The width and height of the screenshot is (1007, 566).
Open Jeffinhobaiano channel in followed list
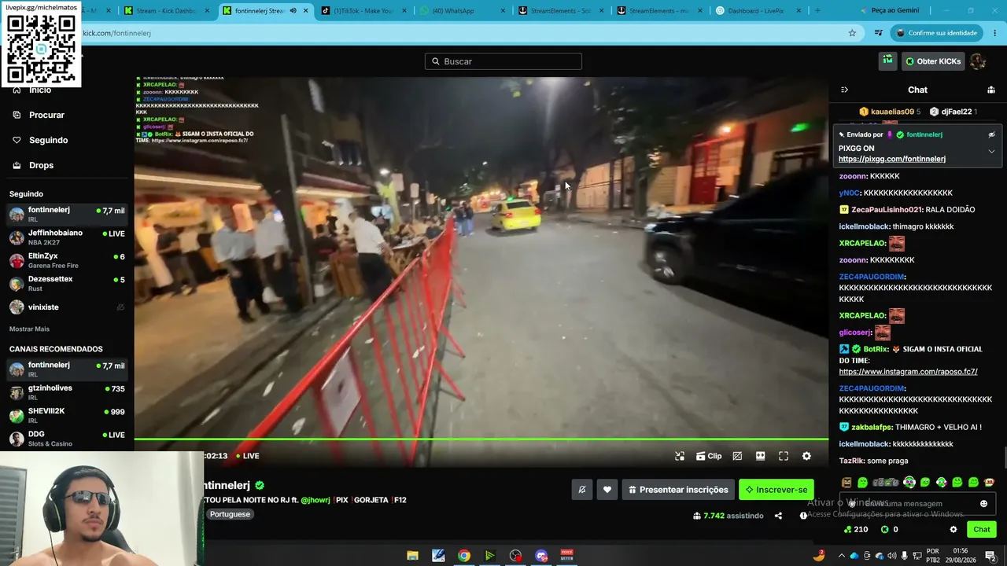tap(67, 237)
